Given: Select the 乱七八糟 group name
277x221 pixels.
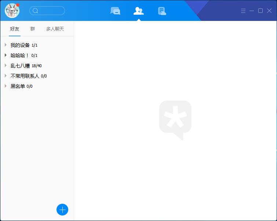Looking at the screenshot, I should point(20,66).
